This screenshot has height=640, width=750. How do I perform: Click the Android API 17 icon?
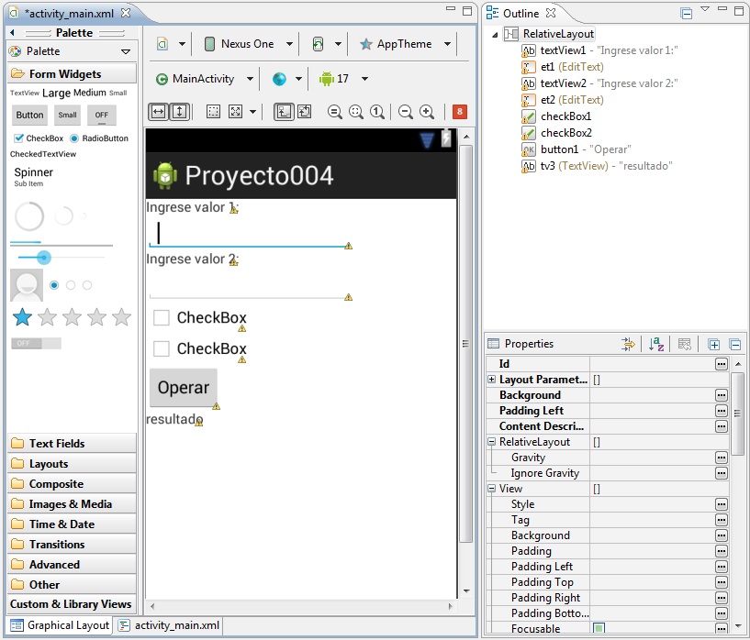(x=327, y=79)
